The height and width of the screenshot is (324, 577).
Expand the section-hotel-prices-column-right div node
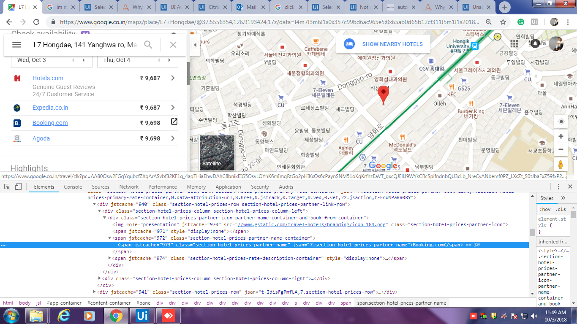100,278
